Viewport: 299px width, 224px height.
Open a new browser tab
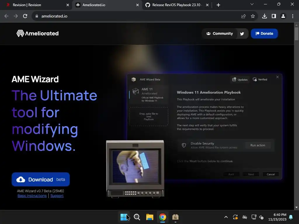218,5
